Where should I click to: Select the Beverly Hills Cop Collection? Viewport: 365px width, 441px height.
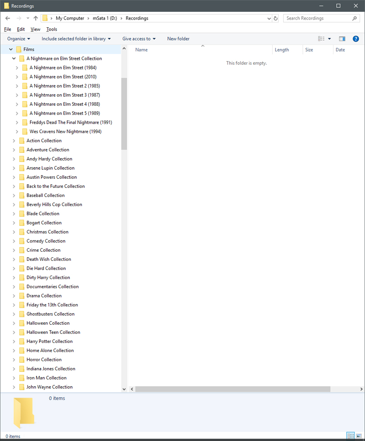[x=54, y=204]
